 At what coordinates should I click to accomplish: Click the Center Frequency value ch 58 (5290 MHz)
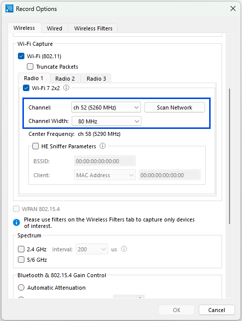pyautogui.click(x=99, y=134)
